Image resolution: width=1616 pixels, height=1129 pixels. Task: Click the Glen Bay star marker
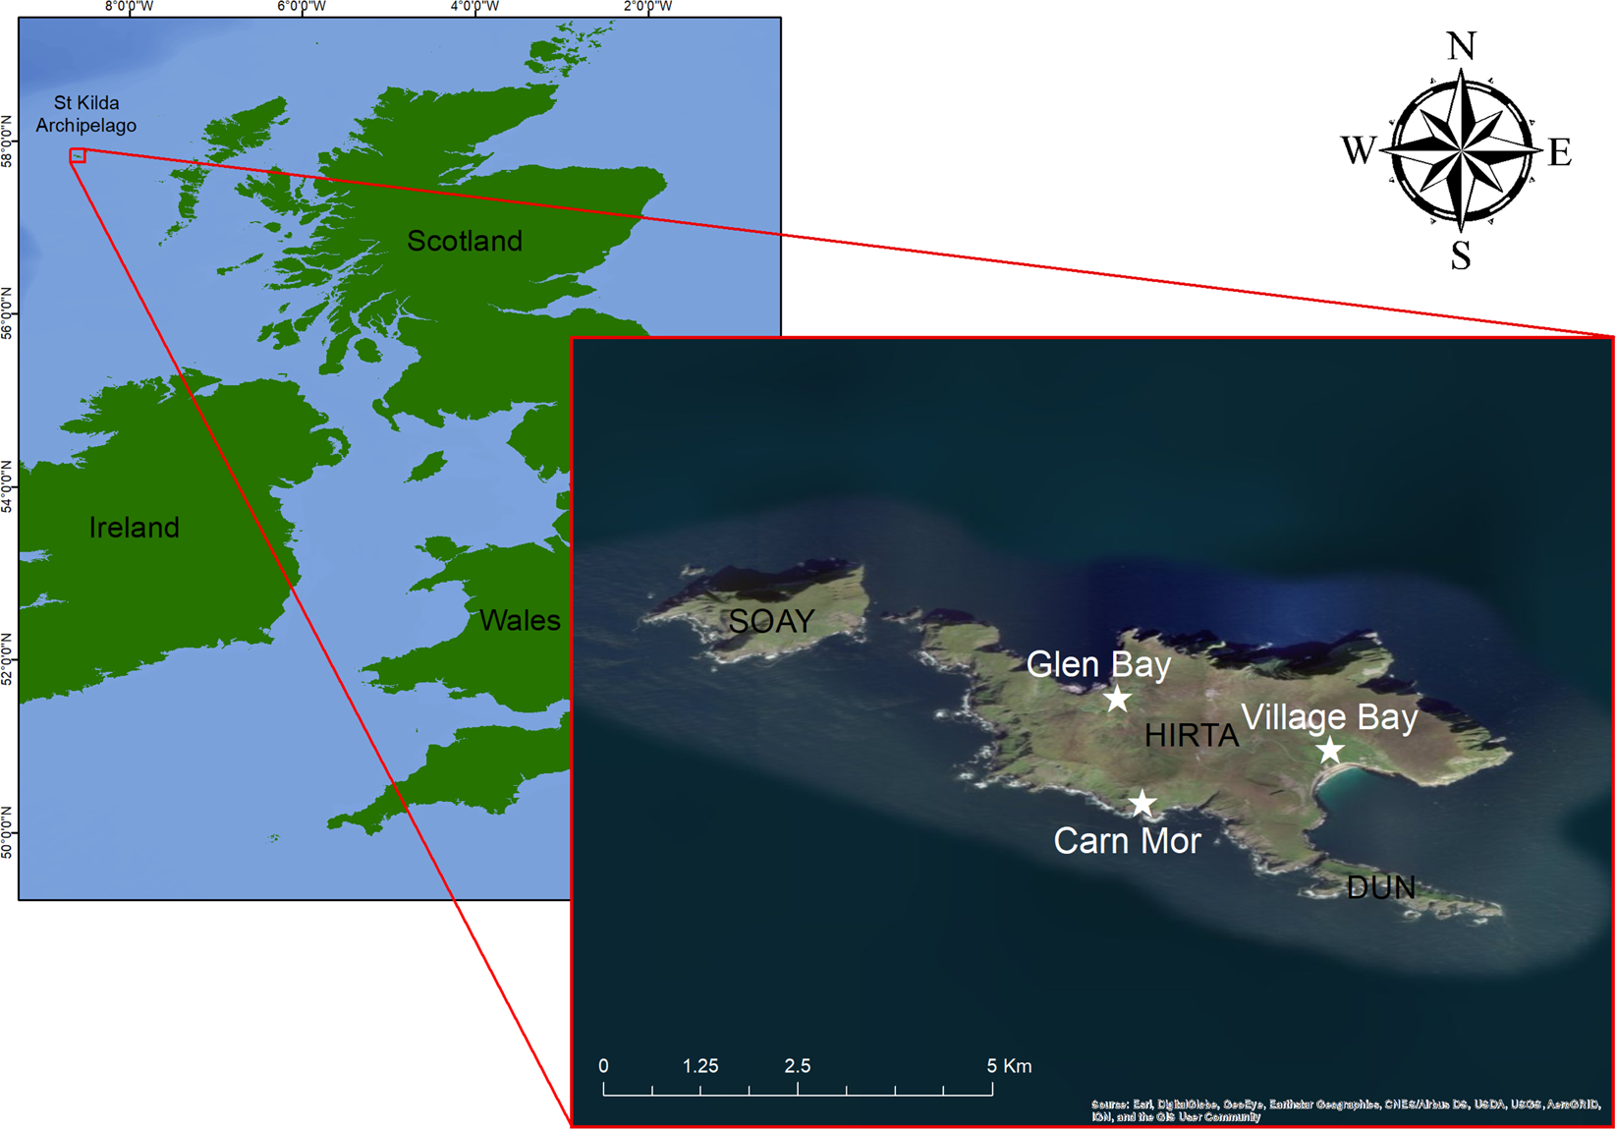click(x=1117, y=699)
